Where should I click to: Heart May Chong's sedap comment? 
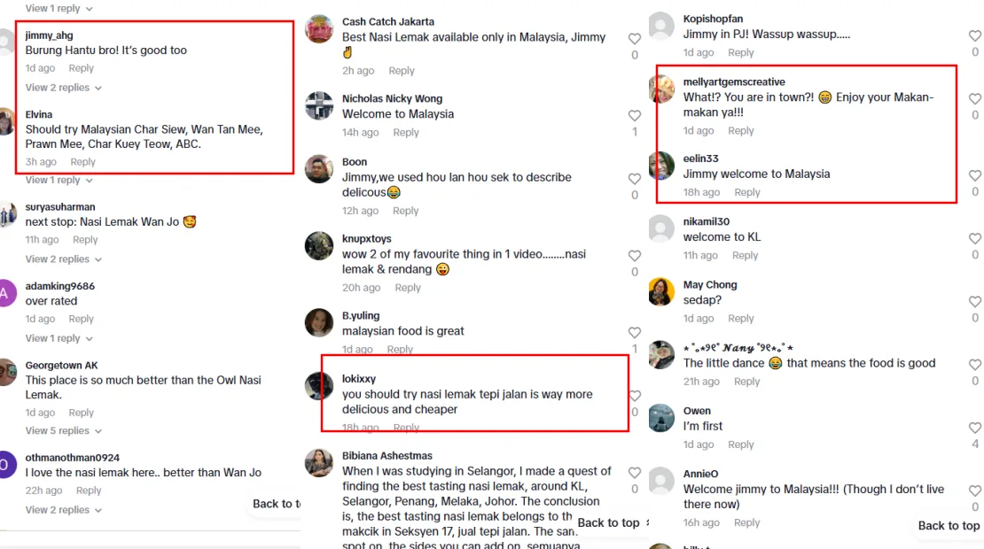[x=974, y=301]
